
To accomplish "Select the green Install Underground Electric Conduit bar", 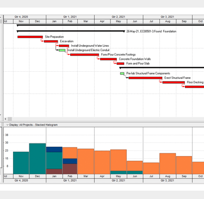I will (62, 50).
